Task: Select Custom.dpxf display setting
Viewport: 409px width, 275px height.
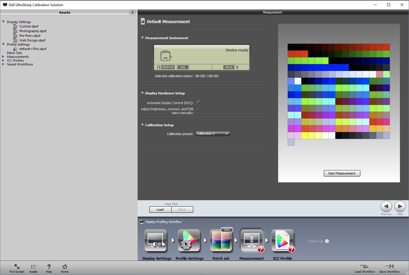Action: click(x=29, y=26)
